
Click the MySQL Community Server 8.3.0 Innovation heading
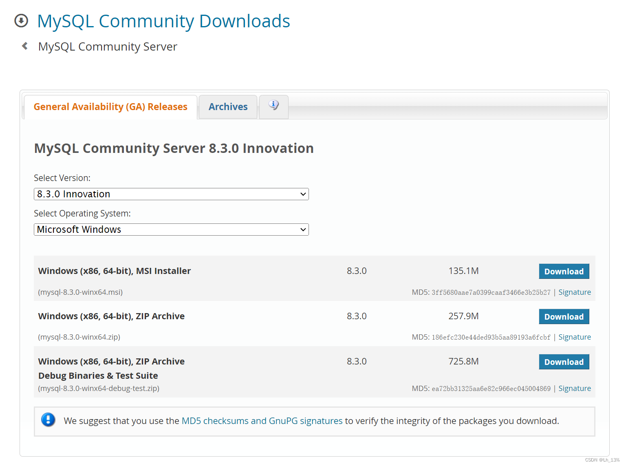174,148
